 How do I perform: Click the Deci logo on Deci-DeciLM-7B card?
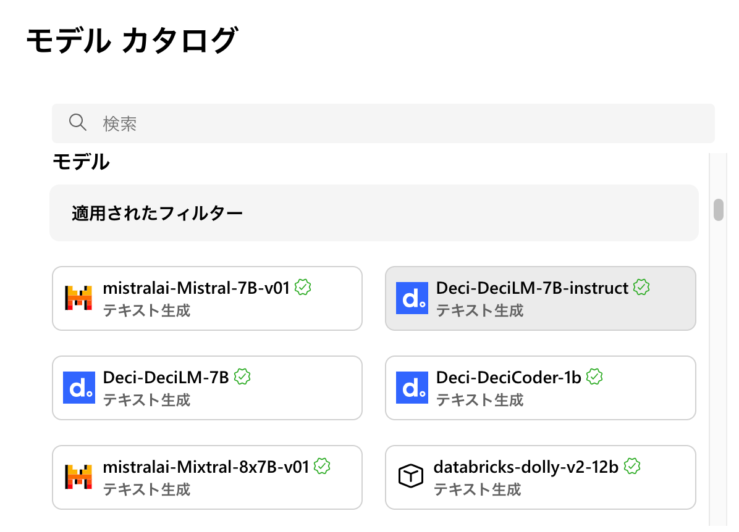point(78,388)
